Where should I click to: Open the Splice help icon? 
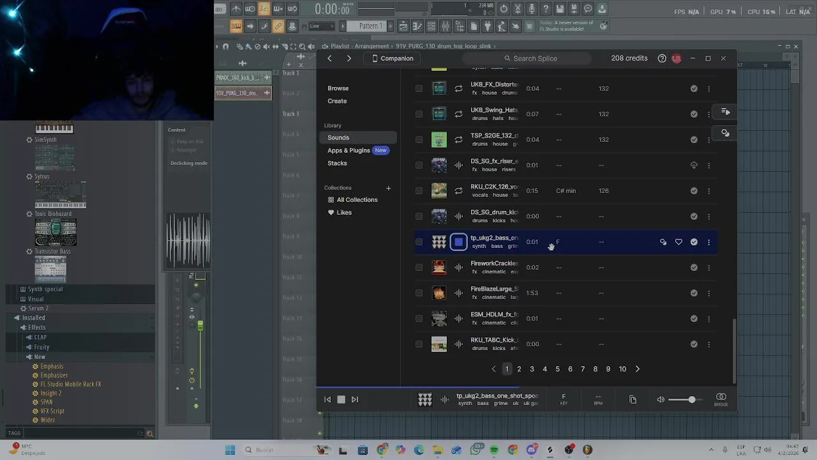coord(662,58)
